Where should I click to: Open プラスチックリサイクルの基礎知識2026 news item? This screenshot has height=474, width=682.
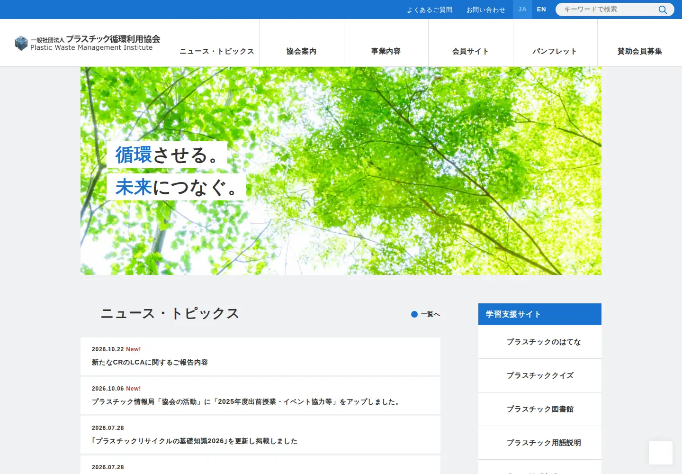(260, 435)
